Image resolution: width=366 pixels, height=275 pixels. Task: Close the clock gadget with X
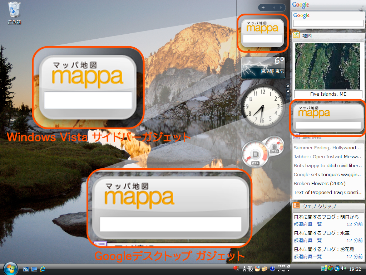pos(287,86)
